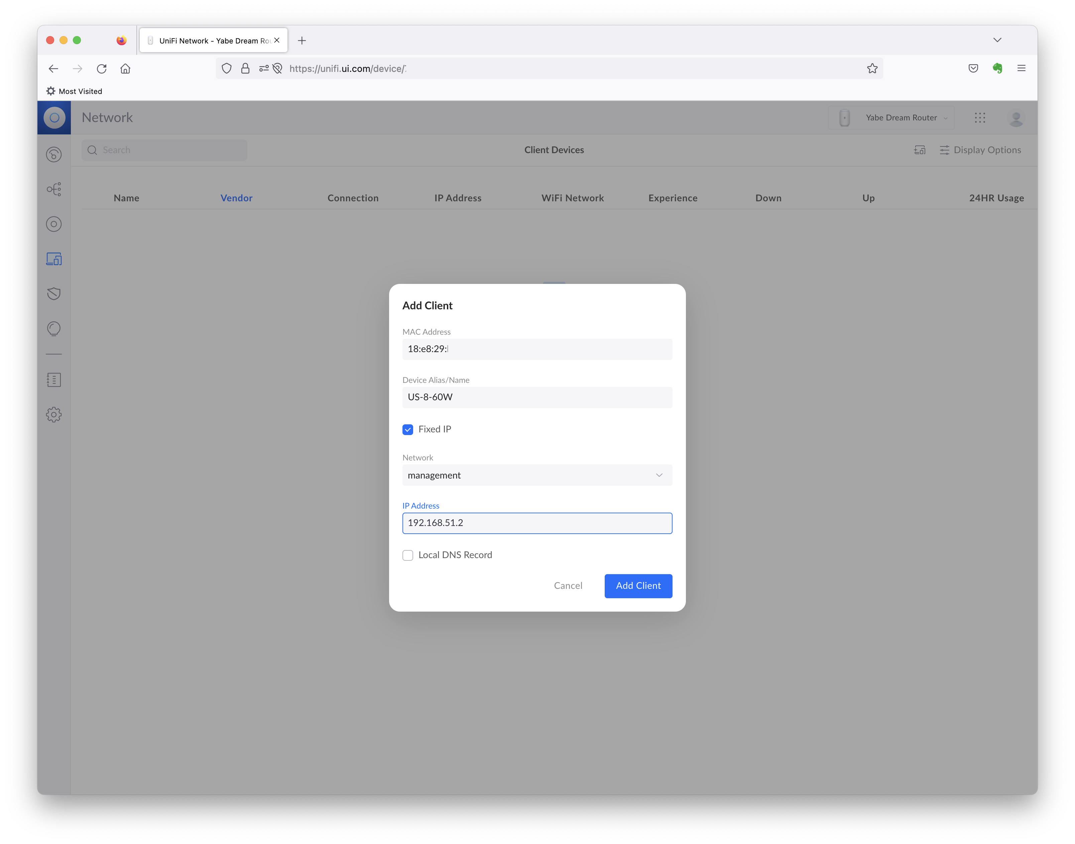Viewport: 1075px width, 844px height.
Task: Enable the Local DNS Record checkbox
Action: click(x=407, y=555)
